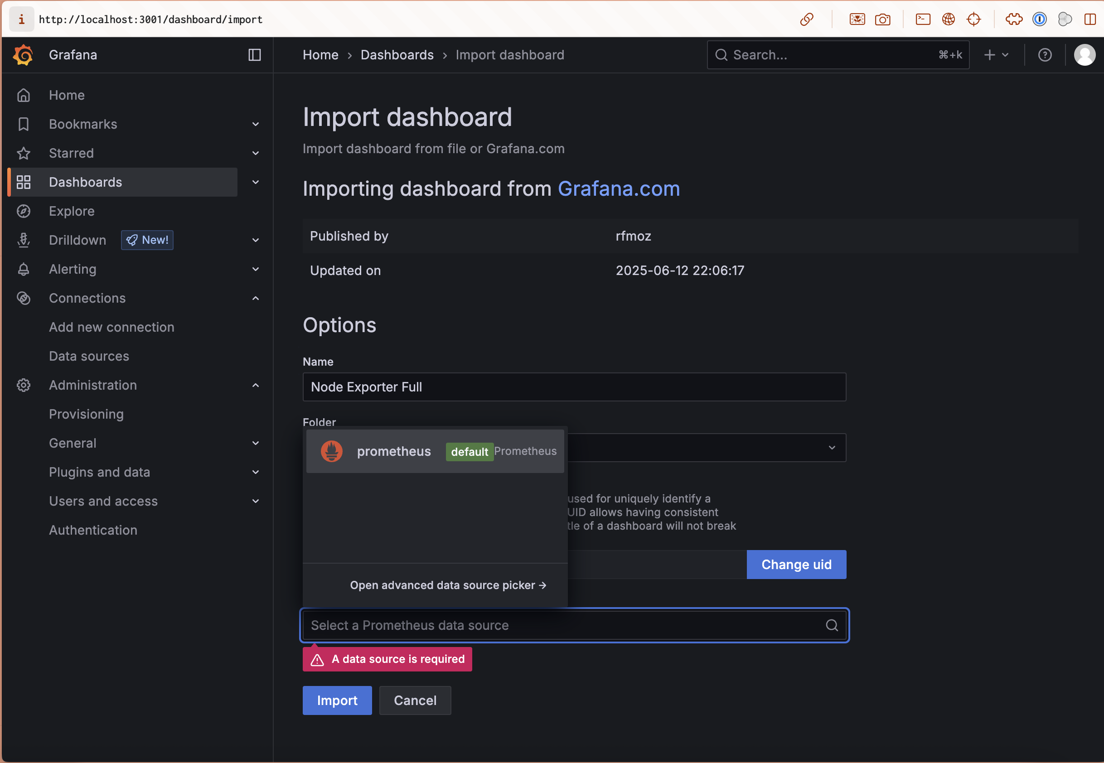Open Data sources in sidebar
Viewport: 1104px width, 763px height.
click(x=89, y=356)
